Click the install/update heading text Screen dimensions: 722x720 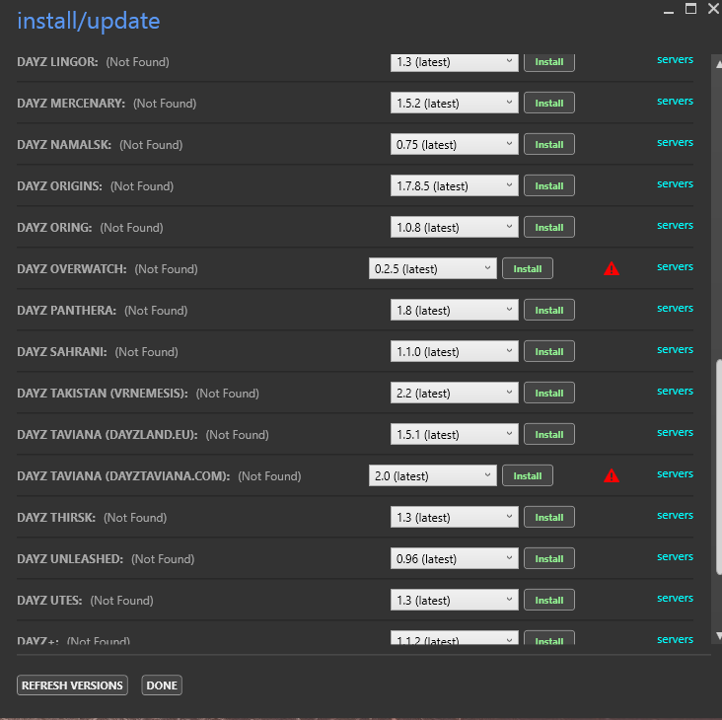tap(89, 21)
